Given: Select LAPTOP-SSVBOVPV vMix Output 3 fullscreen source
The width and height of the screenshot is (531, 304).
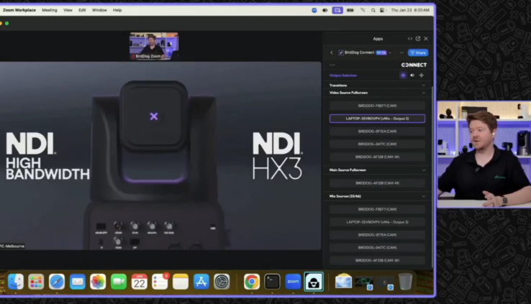Looking at the screenshot, I should tap(377, 119).
